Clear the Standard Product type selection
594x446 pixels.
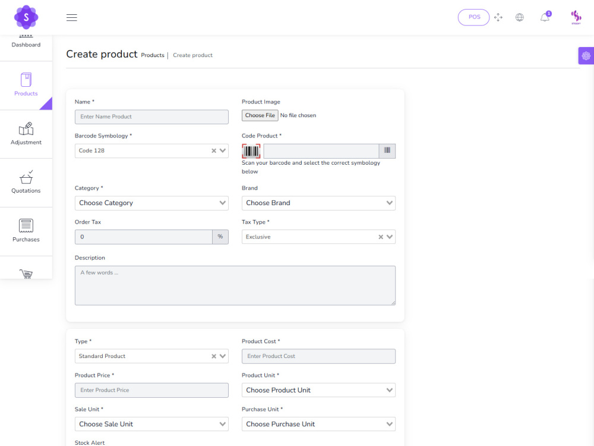[214, 356]
